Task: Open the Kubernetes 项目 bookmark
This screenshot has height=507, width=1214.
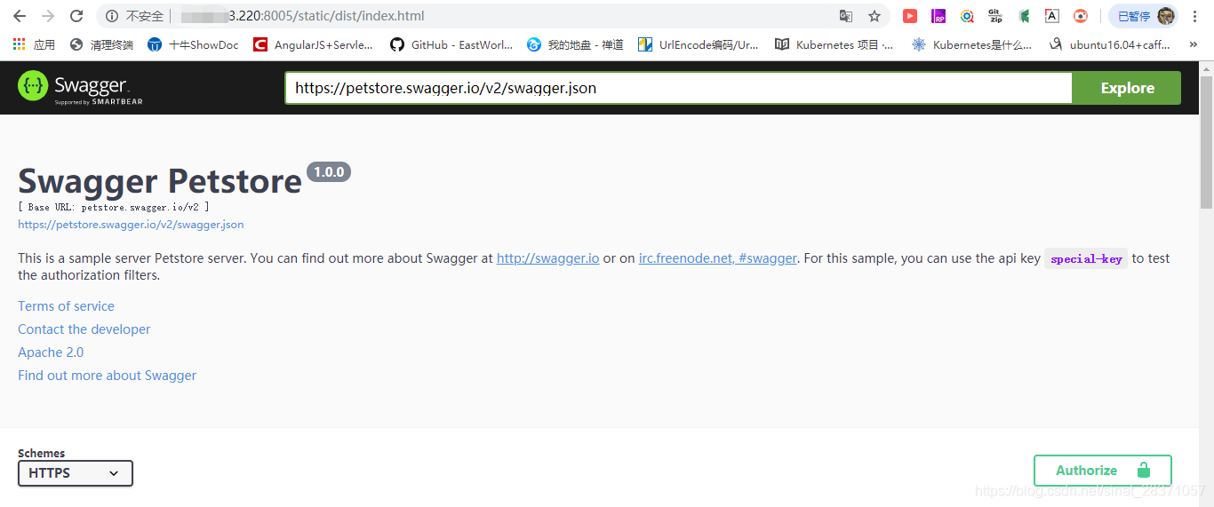Action: click(835, 44)
